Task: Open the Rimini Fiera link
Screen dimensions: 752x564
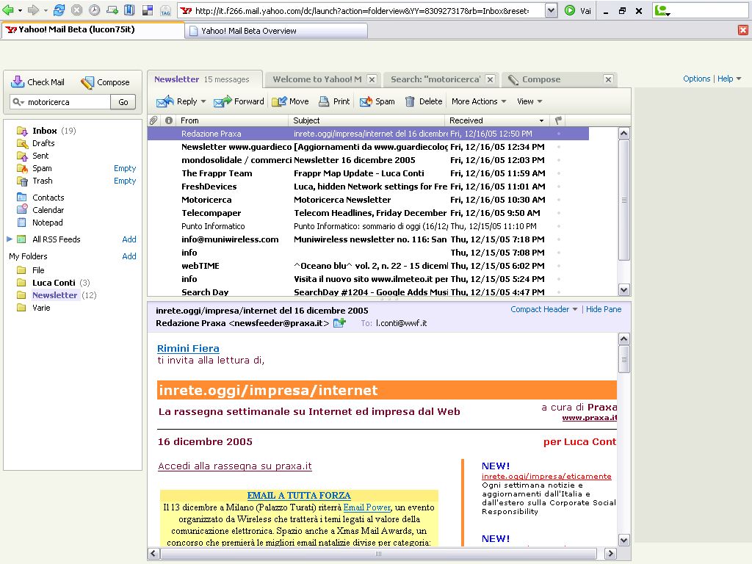Action: 188,348
